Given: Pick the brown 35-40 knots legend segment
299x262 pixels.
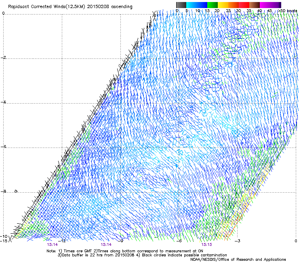Looking at the screenshot, I should 255,5.
